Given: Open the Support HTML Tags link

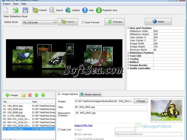Looking at the screenshot, I should (83, 125).
